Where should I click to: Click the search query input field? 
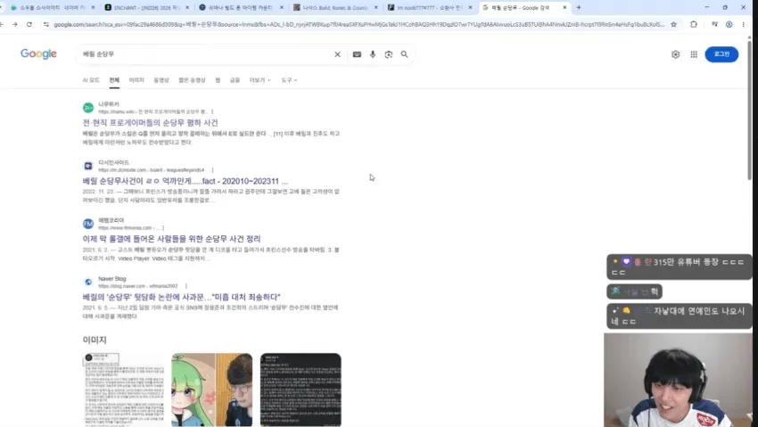point(205,54)
